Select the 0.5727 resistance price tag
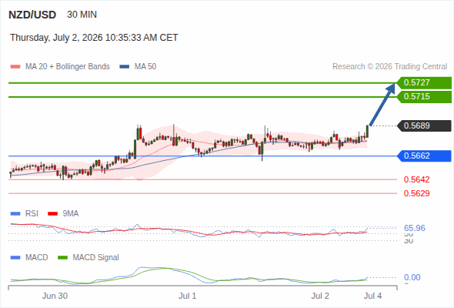Viewport: 454px width, 308px height. [x=424, y=83]
